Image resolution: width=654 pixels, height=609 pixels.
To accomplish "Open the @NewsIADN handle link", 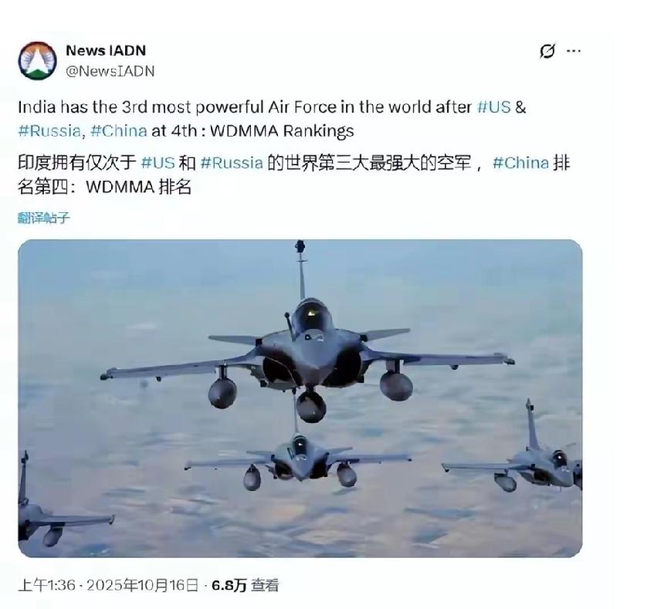I will (x=110, y=71).
